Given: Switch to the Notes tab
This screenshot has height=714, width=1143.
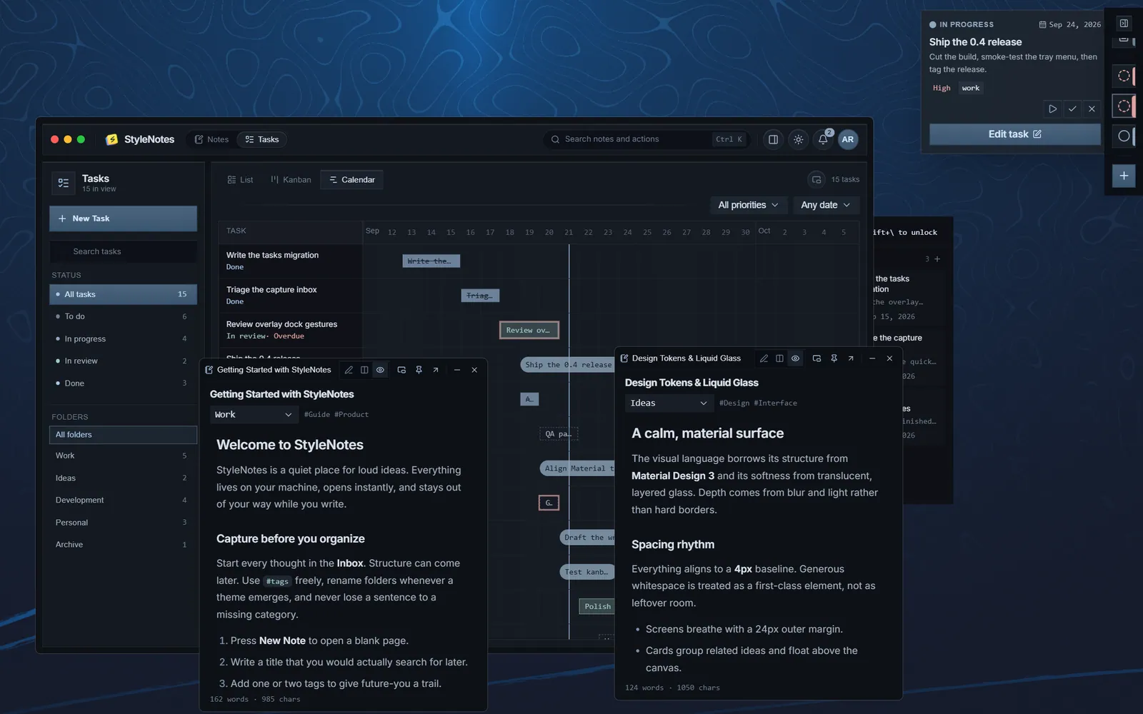Looking at the screenshot, I should (211, 139).
